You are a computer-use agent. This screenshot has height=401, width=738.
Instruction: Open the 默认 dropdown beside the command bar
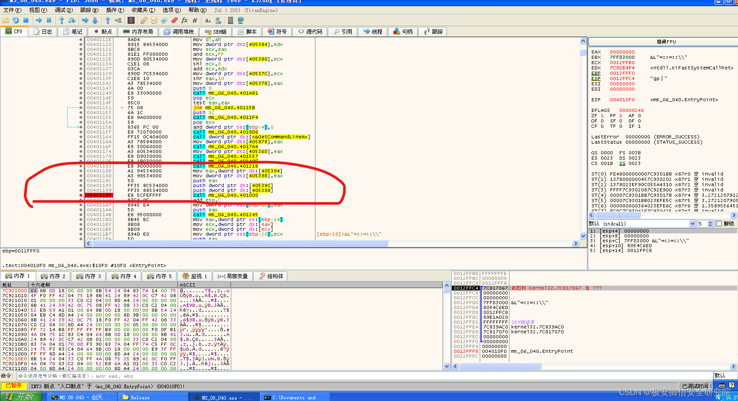point(725,375)
